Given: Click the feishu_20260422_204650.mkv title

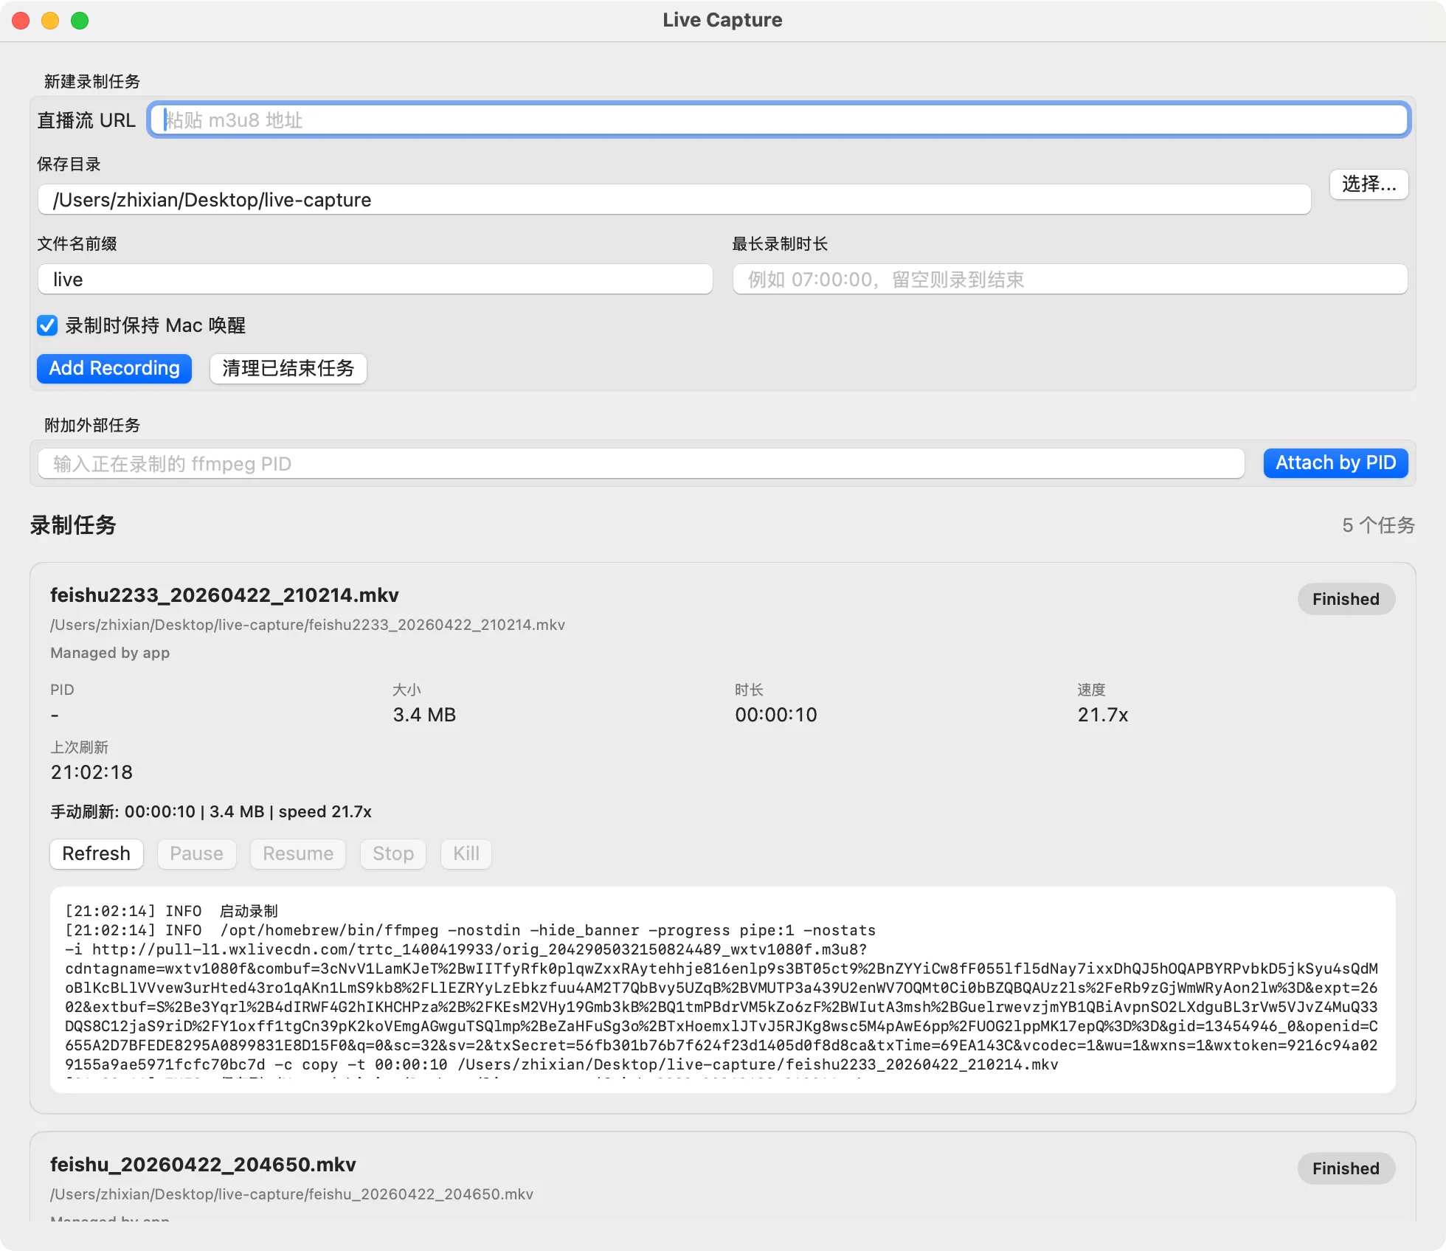Looking at the screenshot, I should coord(203,1164).
